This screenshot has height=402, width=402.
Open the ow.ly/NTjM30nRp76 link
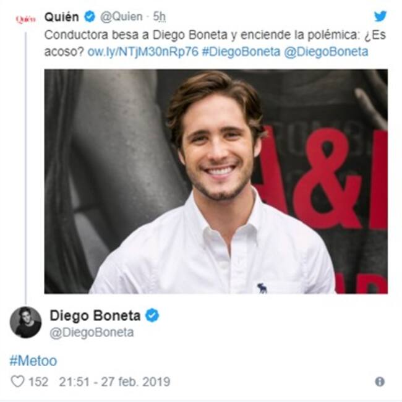(x=143, y=51)
